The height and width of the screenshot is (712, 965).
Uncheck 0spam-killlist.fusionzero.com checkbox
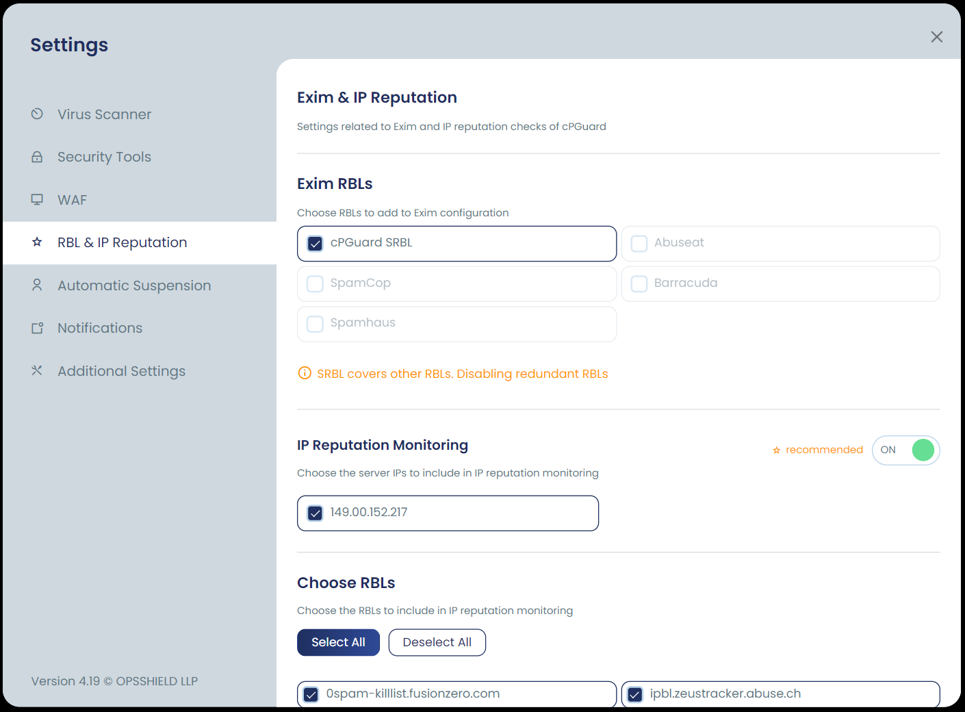(311, 694)
